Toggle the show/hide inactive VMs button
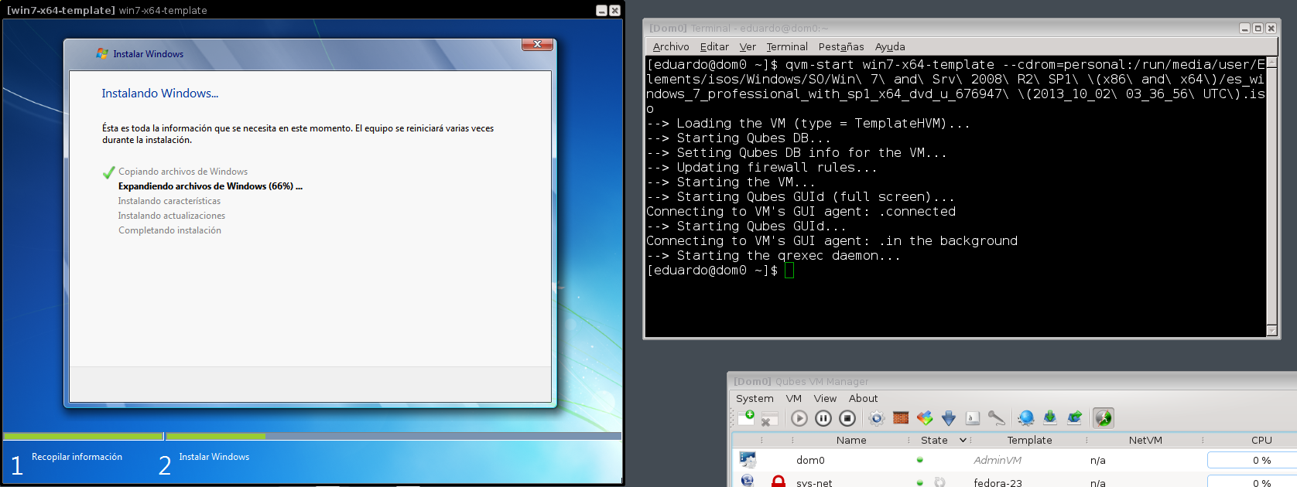This screenshot has width=1297, height=487. click(x=1103, y=418)
